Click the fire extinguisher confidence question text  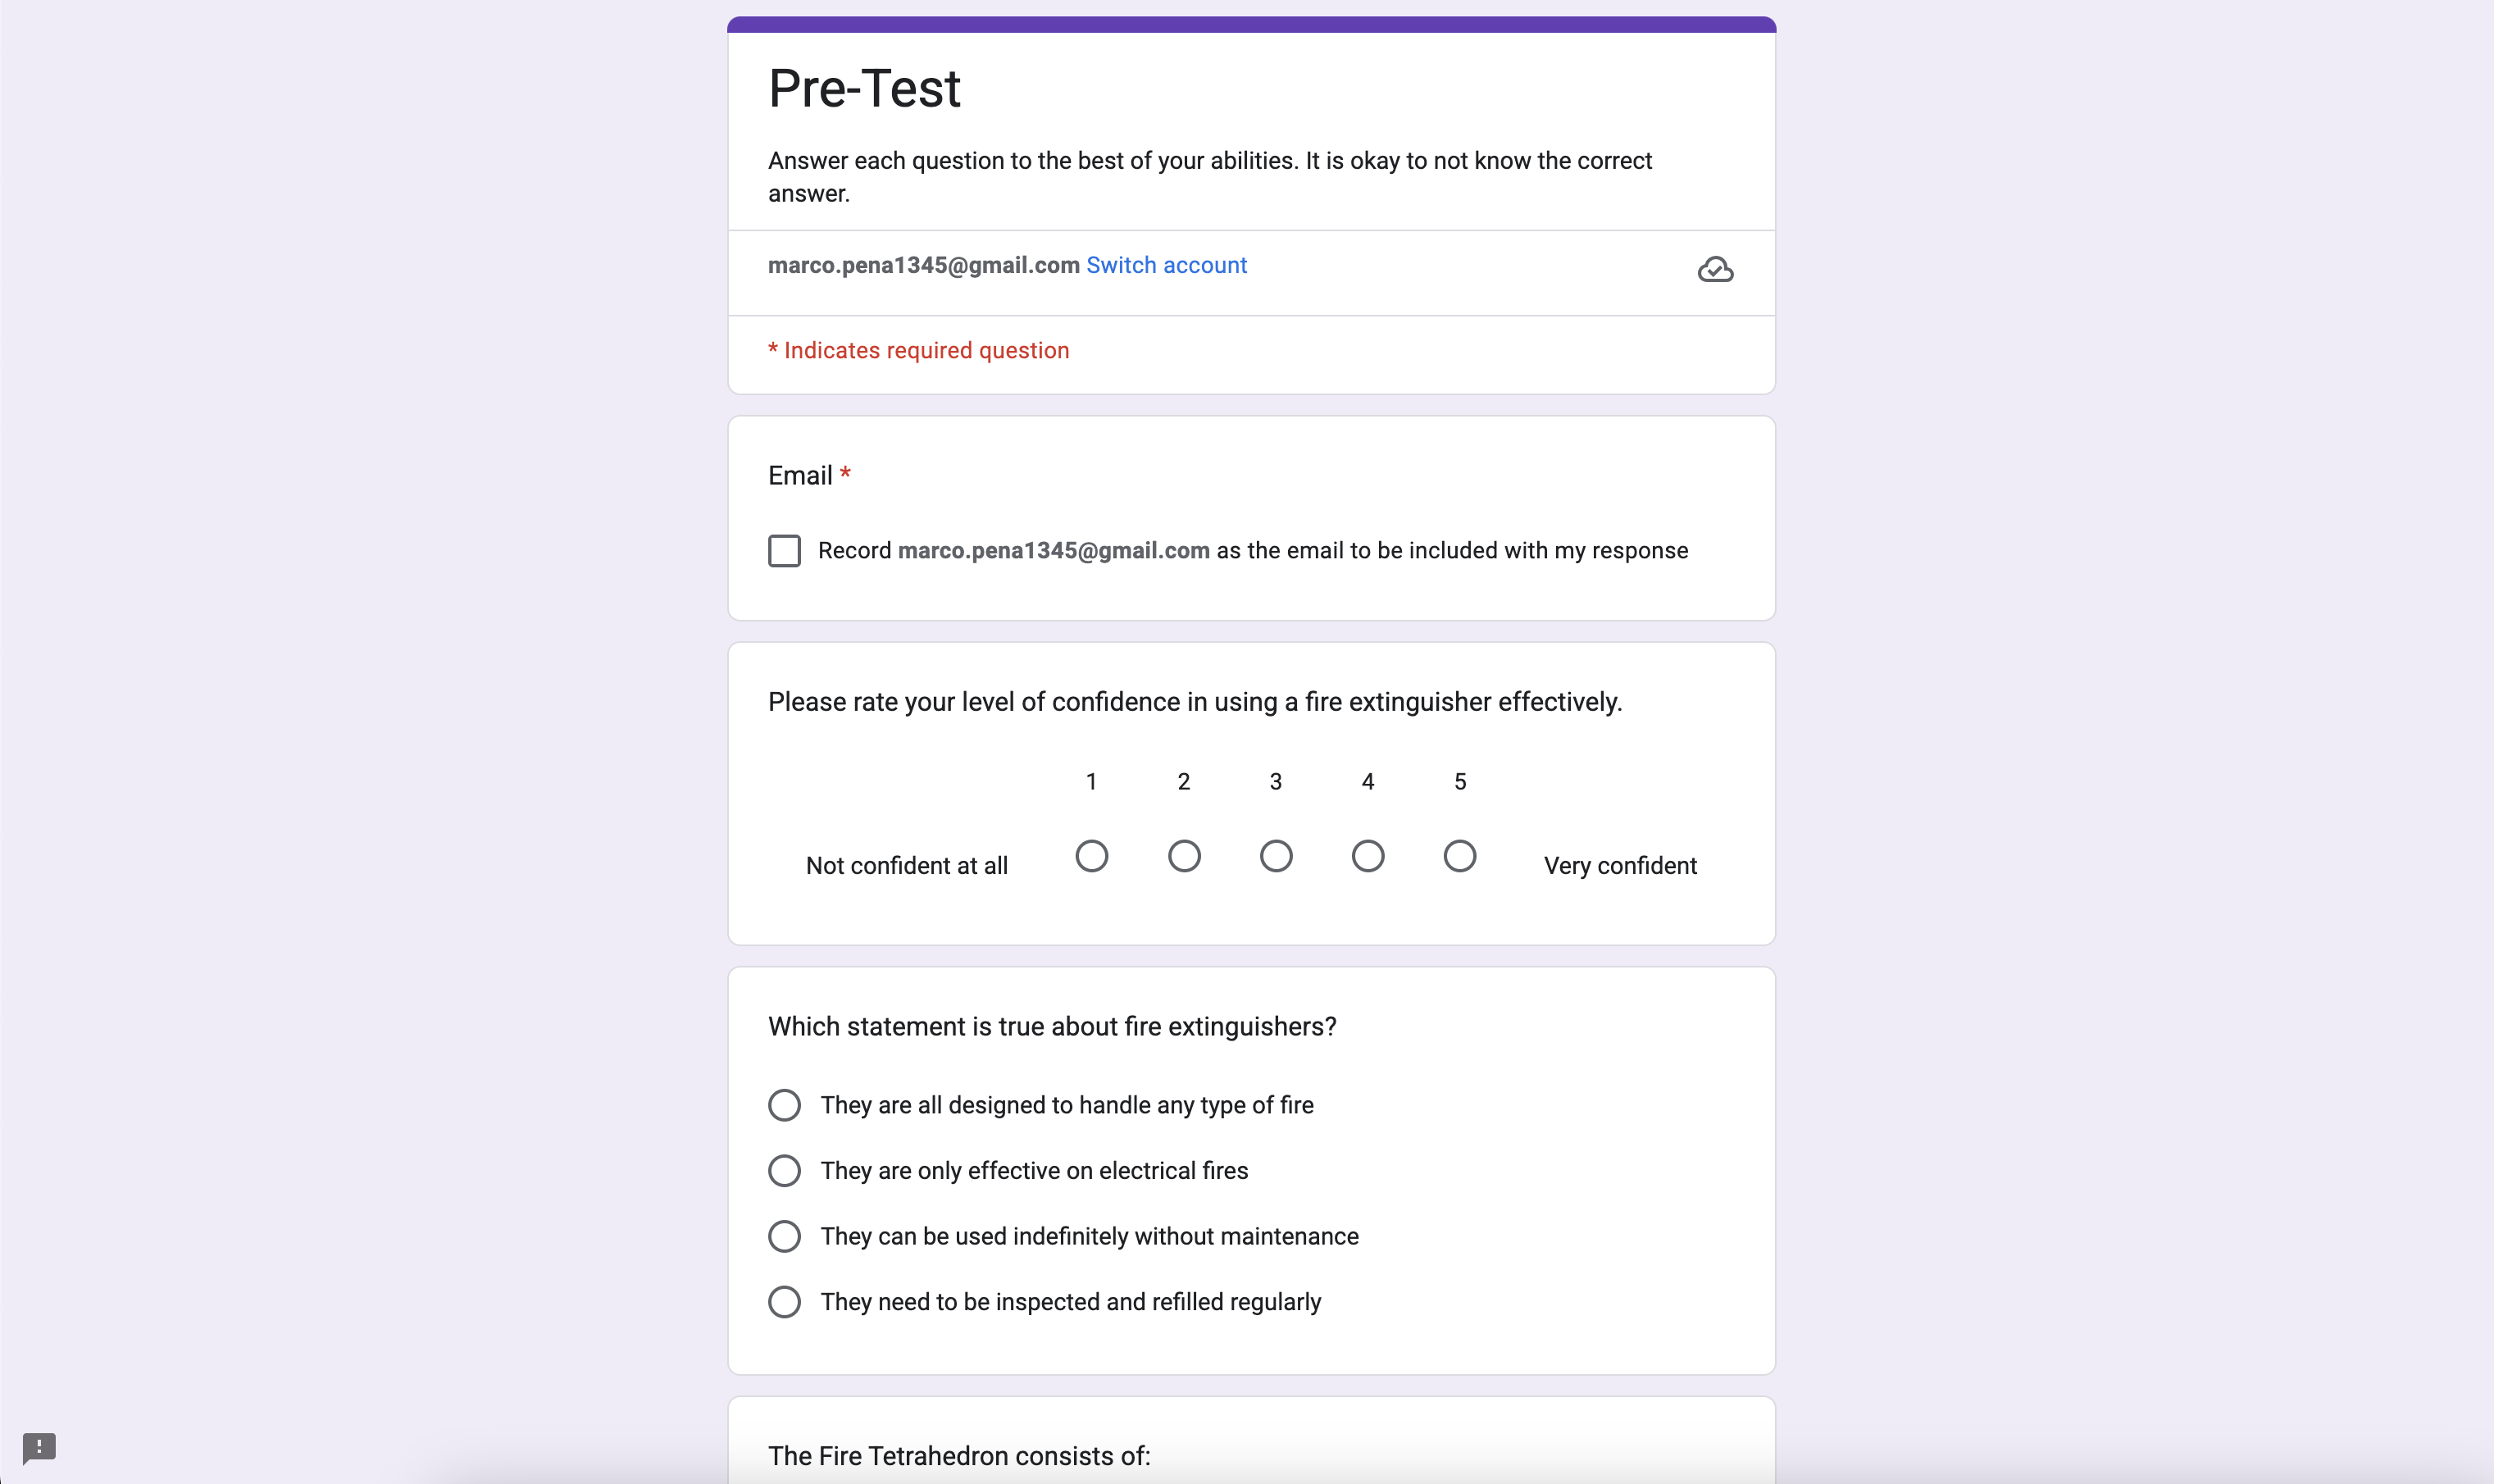click(x=1195, y=702)
